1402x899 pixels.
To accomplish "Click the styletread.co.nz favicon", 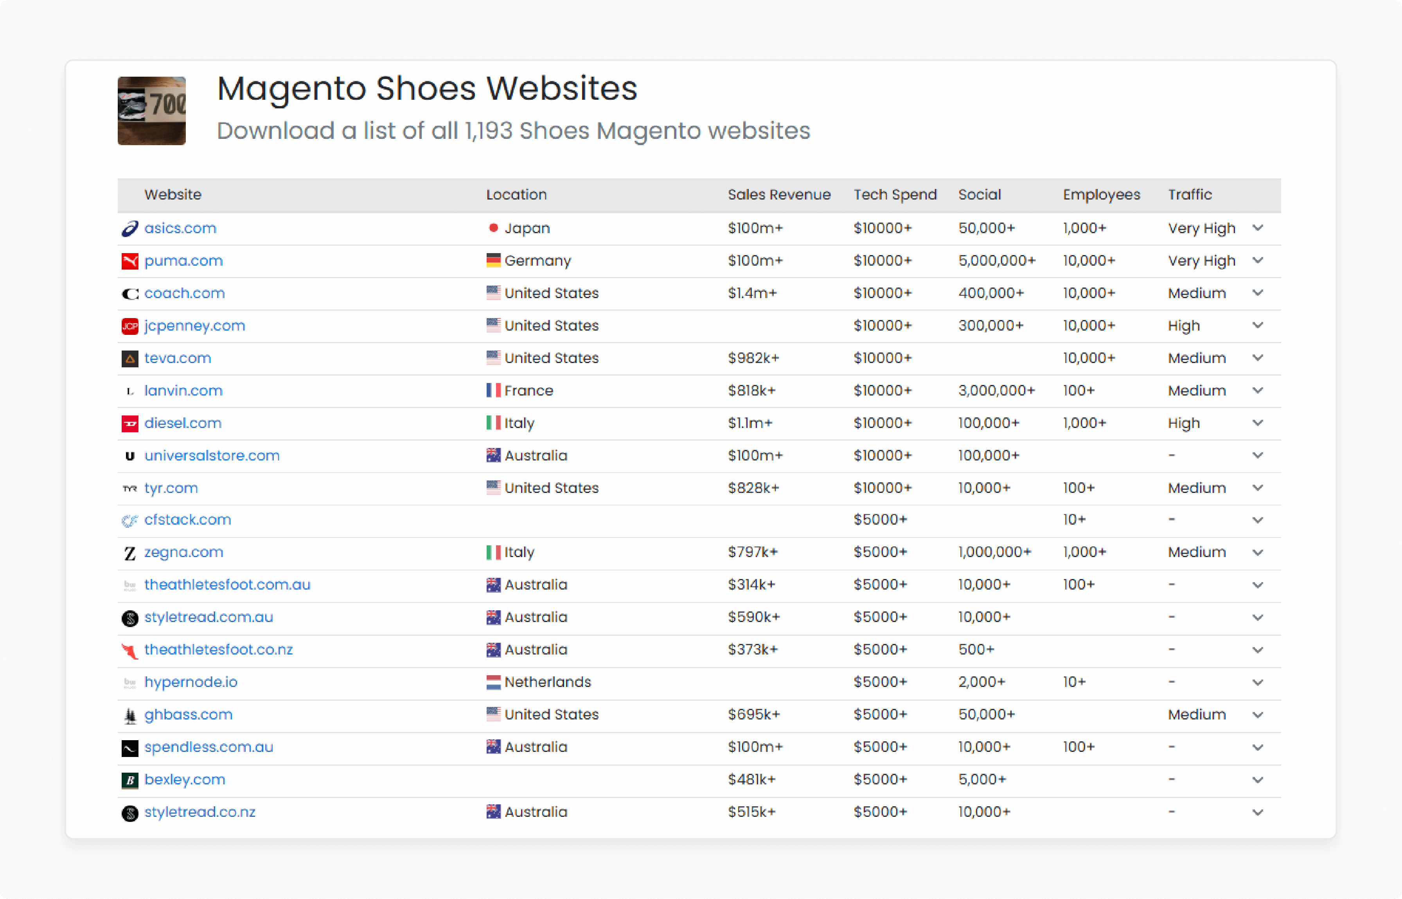I will (x=129, y=813).
